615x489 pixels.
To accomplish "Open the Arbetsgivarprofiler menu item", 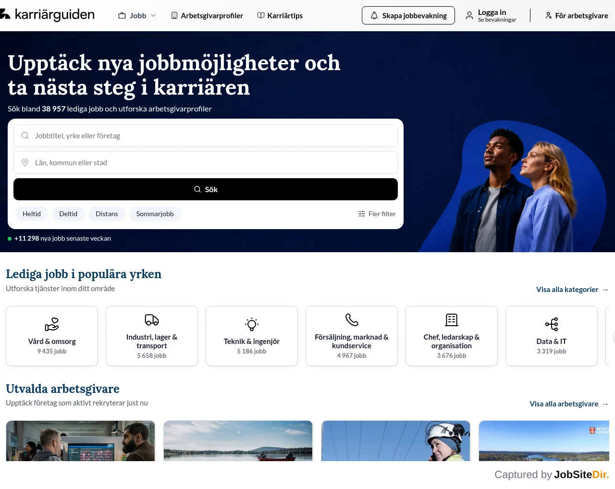I will click(207, 15).
